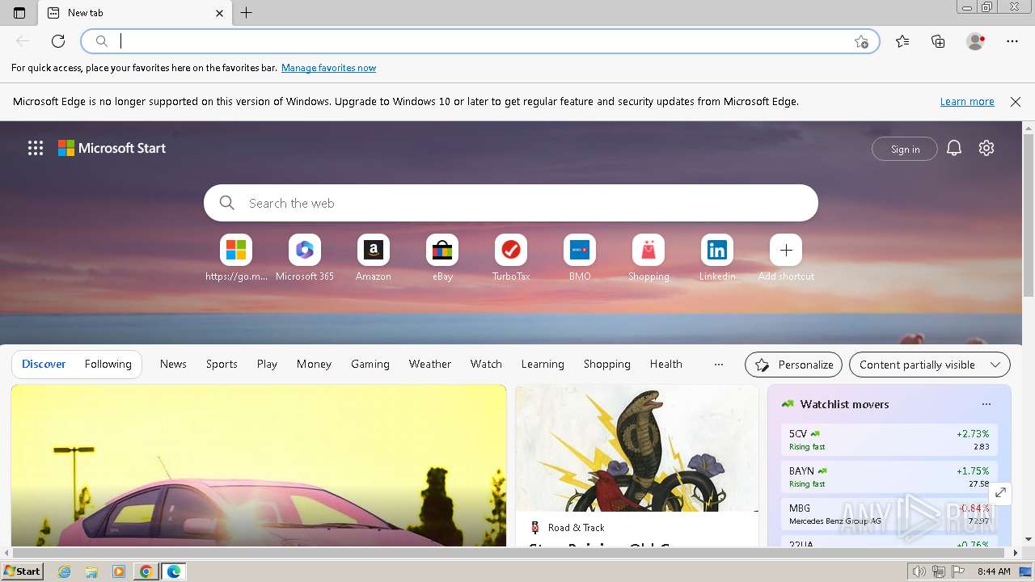Image resolution: width=1035 pixels, height=582 pixels.
Task: Select the Money category
Action: pyautogui.click(x=314, y=365)
